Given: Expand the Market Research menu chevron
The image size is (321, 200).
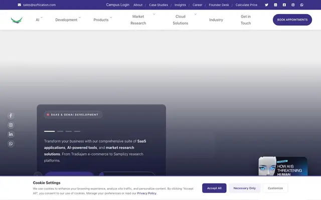Looking at the screenshot, I should (154, 14).
